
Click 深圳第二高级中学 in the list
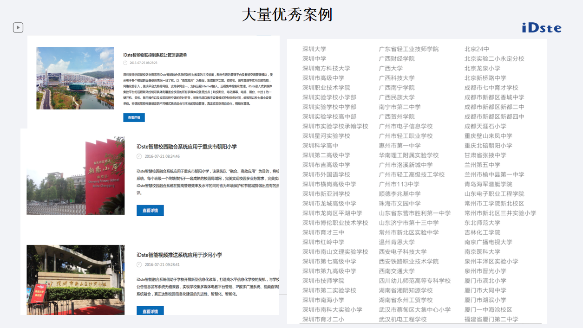click(x=327, y=155)
